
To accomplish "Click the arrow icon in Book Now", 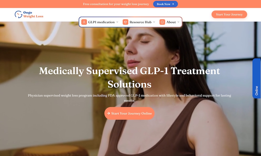I will pyautogui.click(x=173, y=4).
